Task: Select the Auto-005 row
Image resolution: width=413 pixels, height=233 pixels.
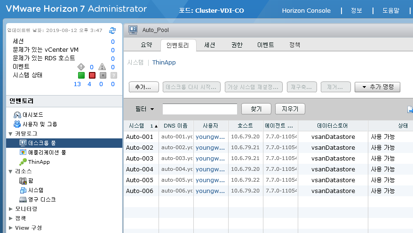Action: pos(269,180)
